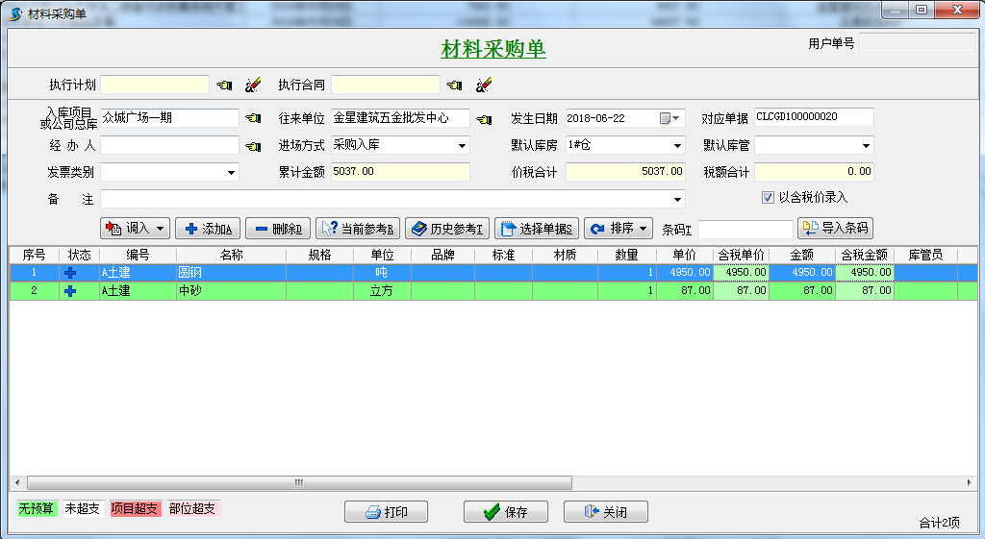The image size is (985, 539).
Task: Click the lookup hand icon beside 众城广场一期
Action: (x=253, y=119)
